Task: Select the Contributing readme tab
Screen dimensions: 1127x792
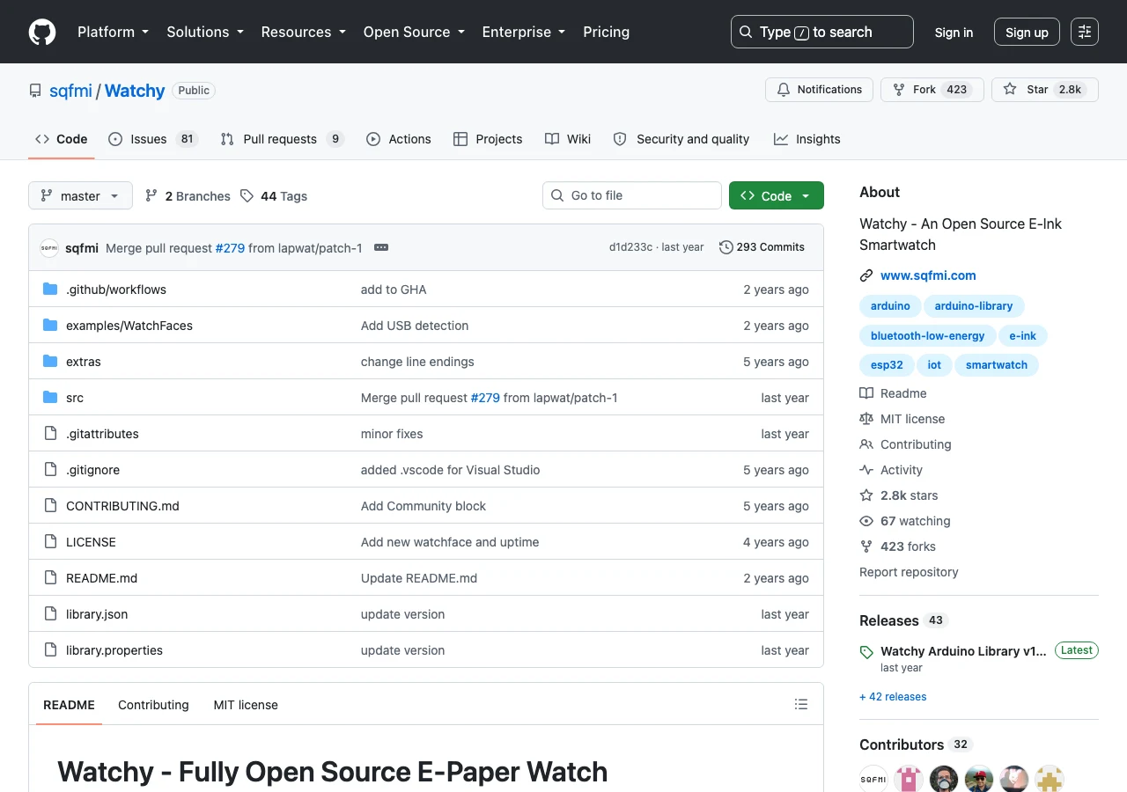Action: [153, 705]
